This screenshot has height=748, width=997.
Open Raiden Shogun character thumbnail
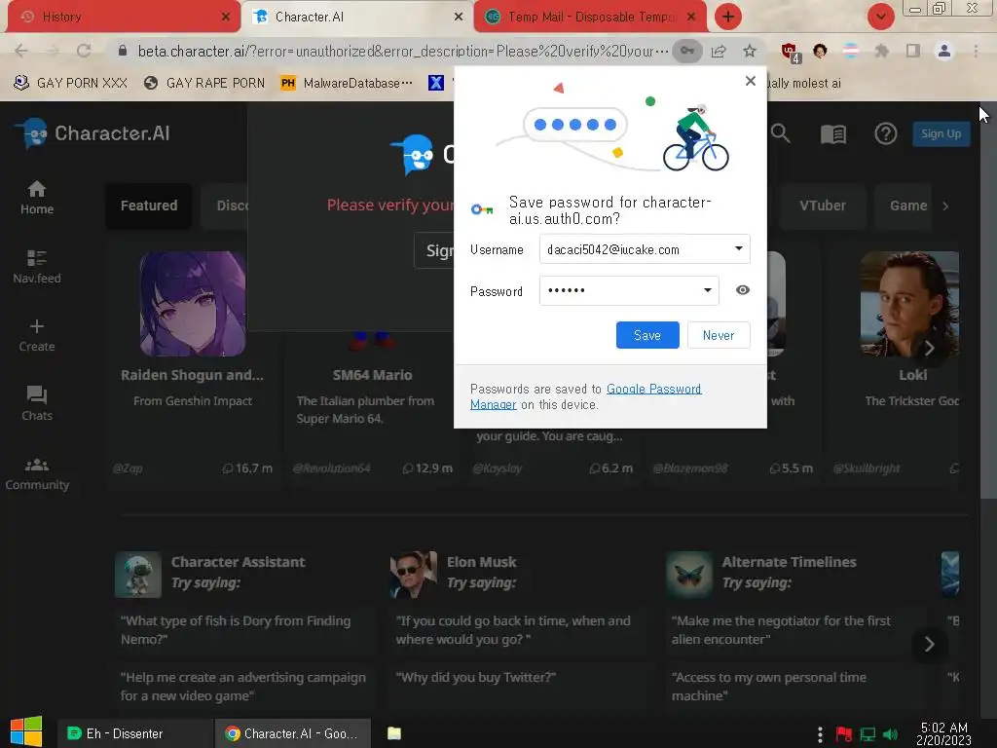pos(193,304)
